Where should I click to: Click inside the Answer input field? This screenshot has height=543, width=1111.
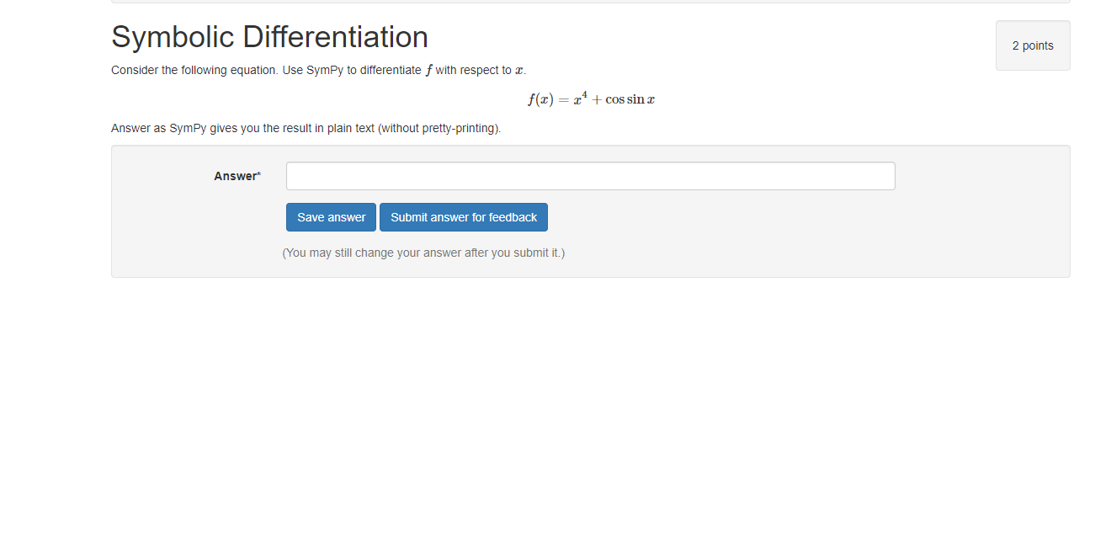click(x=589, y=176)
